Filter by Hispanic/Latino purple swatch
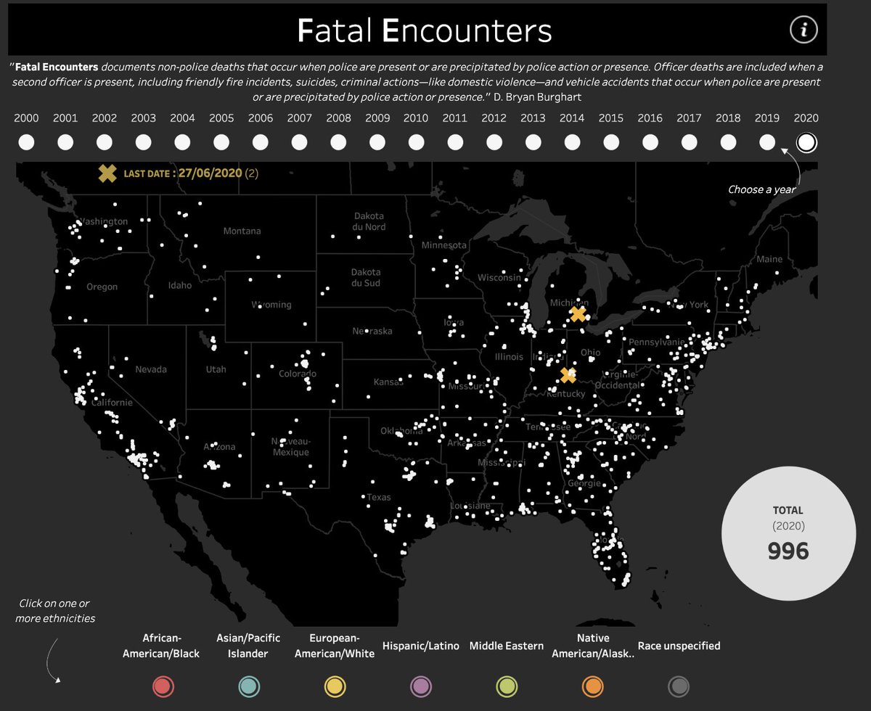 click(420, 685)
